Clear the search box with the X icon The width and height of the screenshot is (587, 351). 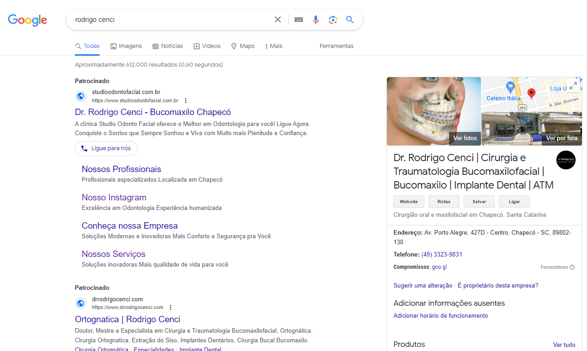pyautogui.click(x=278, y=20)
